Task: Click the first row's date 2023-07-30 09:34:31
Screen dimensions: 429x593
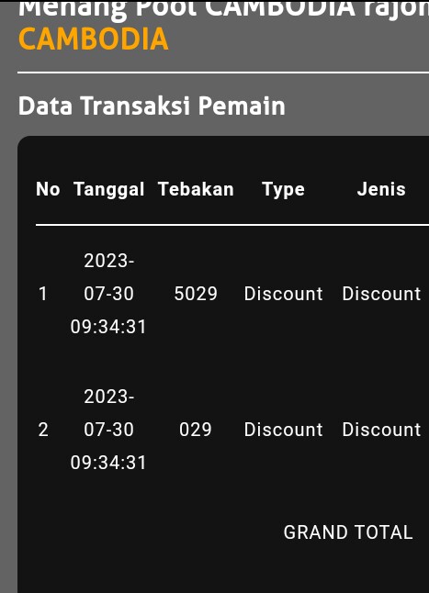Action: [108, 294]
